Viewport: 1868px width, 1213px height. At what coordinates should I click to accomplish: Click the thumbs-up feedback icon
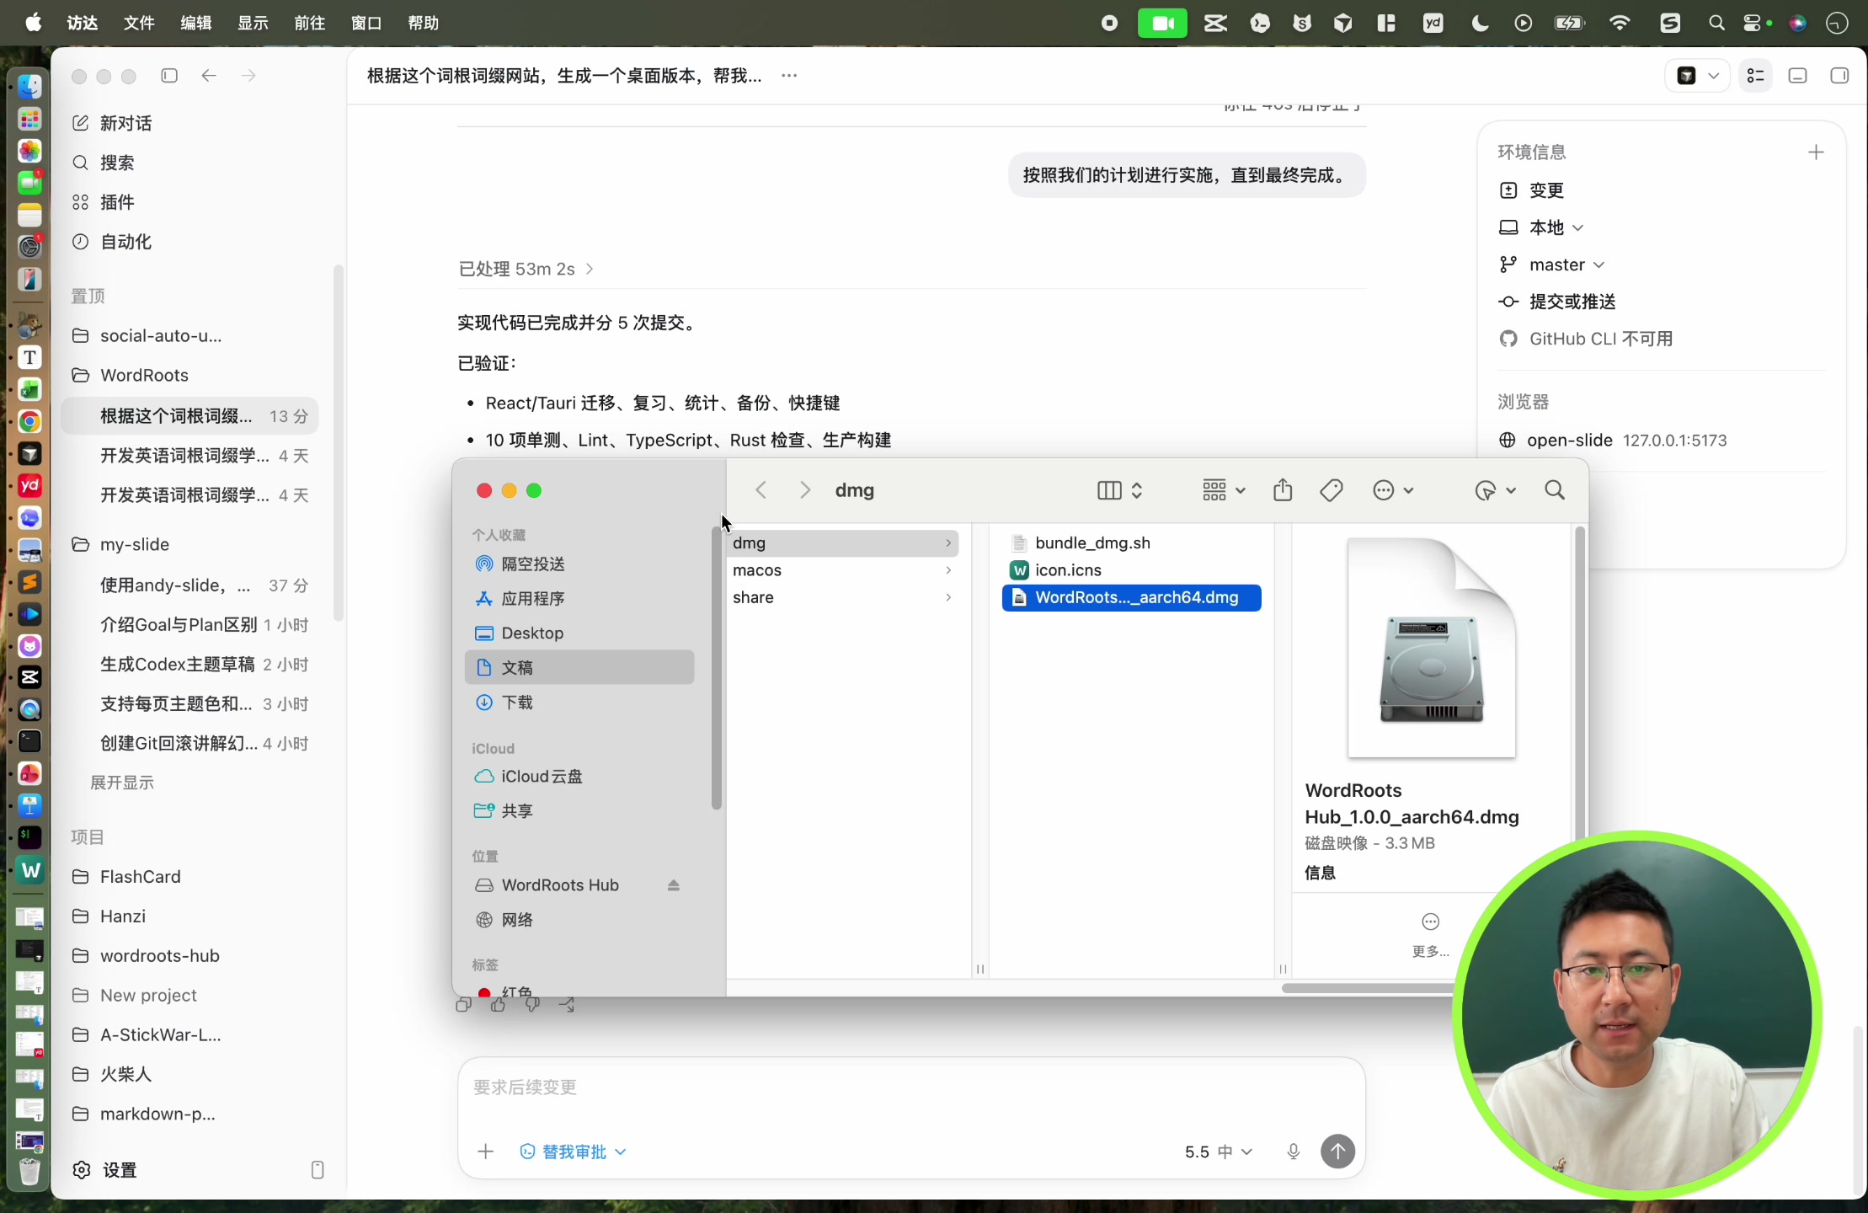(498, 1005)
